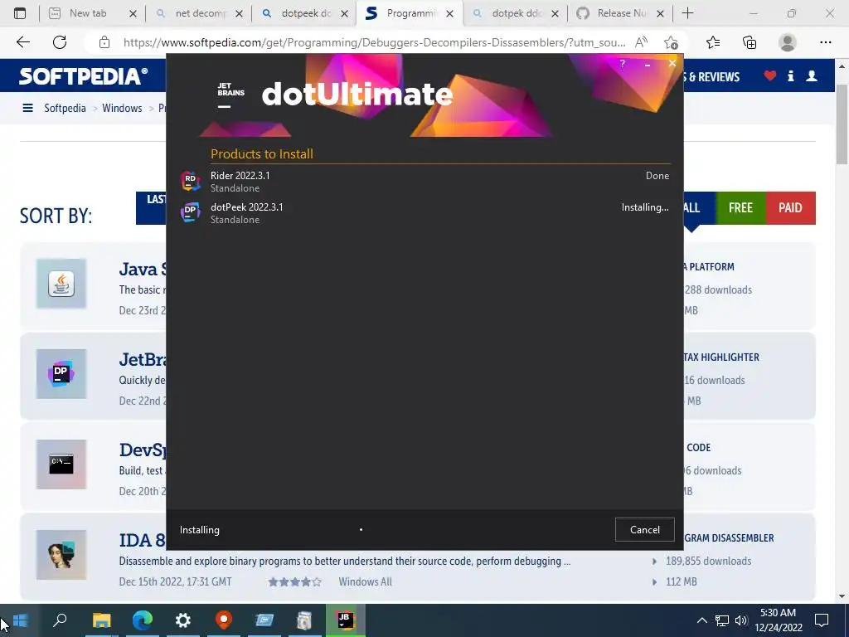Open Edge tab actions menu icon
This screenshot has height=637, width=849.
(x=20, y=13)
